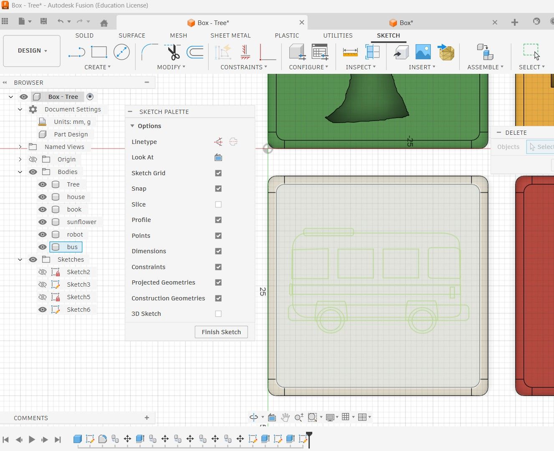The height and width of the screenshot is (451, 554).
Task: Select Sketch6 in the browser tree
Action: click(x=78, y=310)
